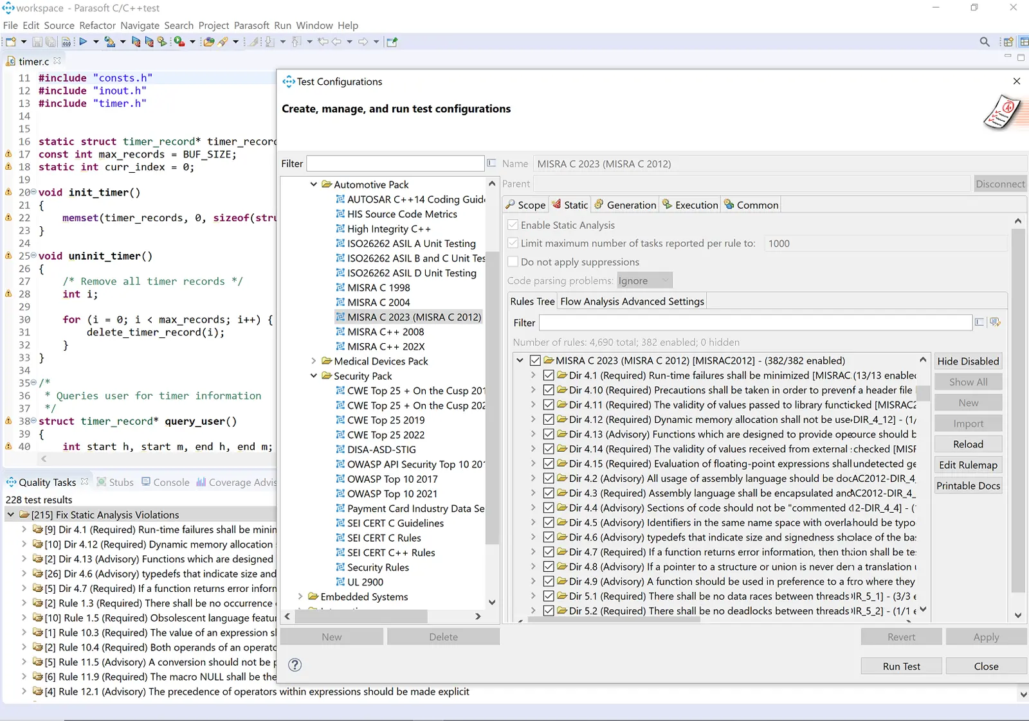
Task: Open the Parasoft menu
Action: [251, 26]
